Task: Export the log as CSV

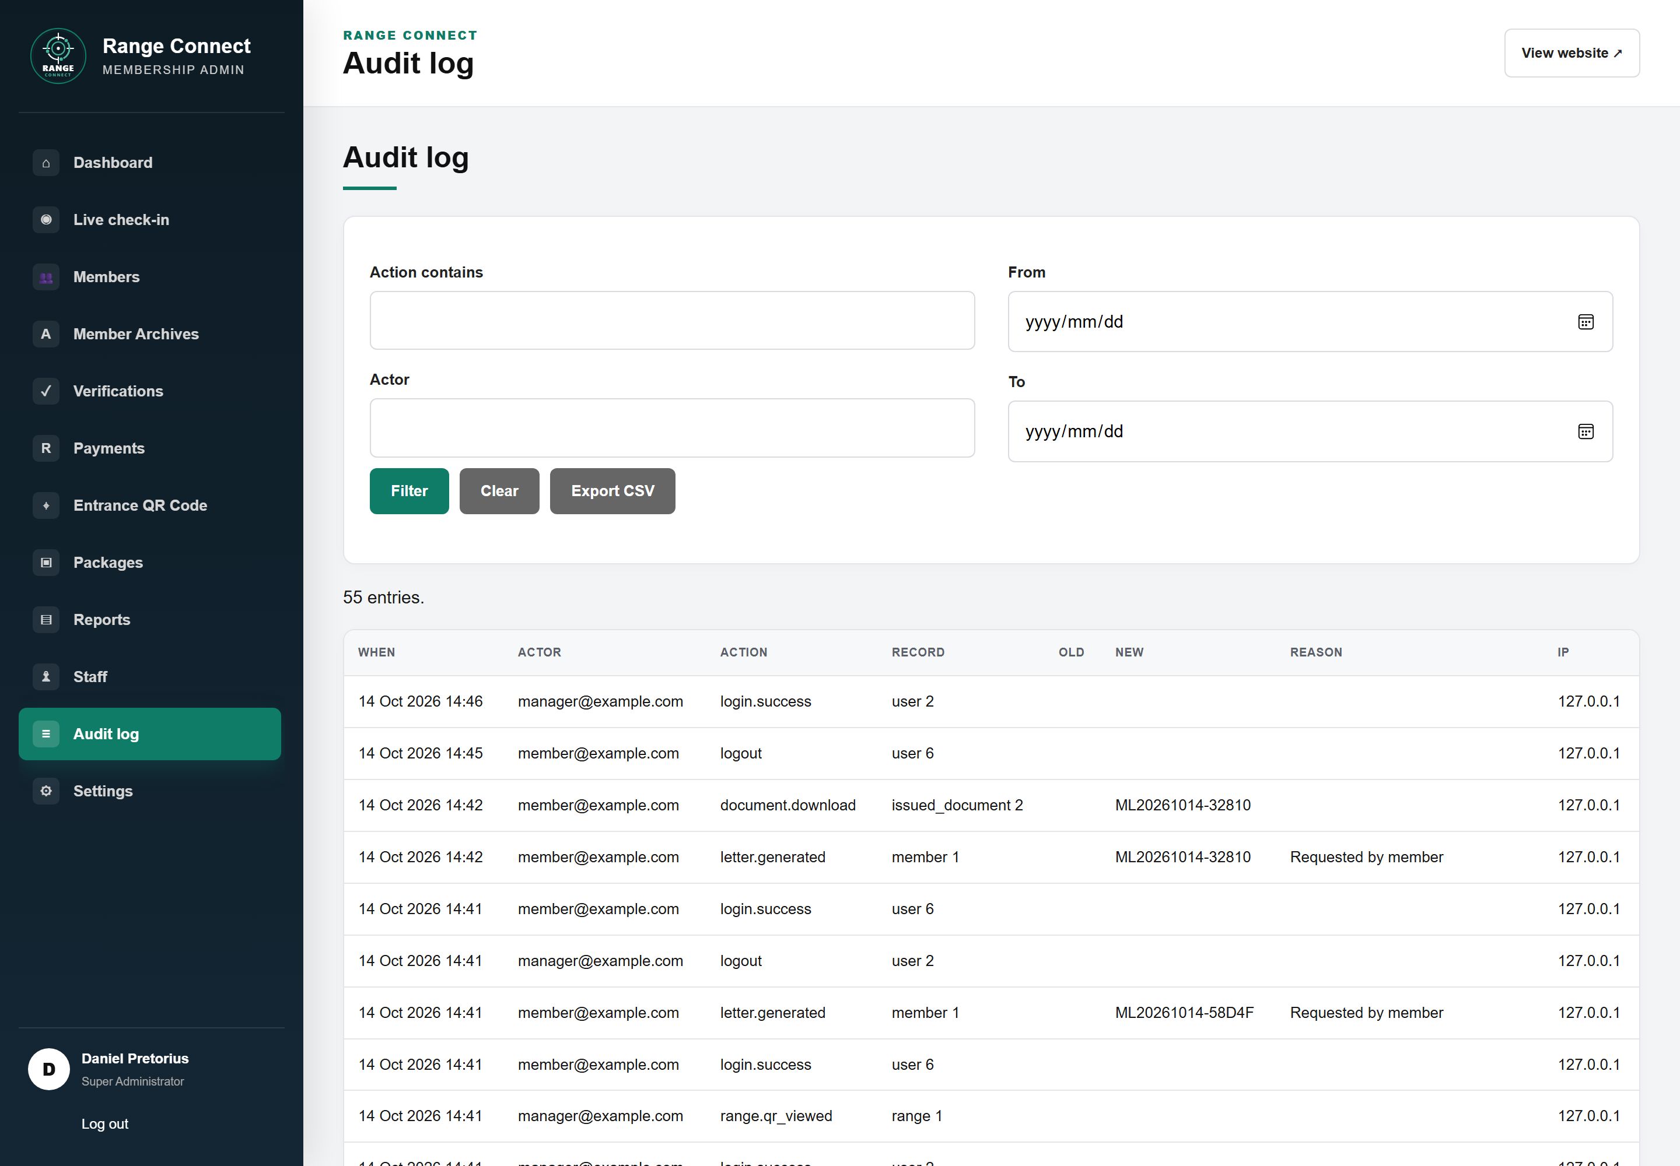Action: click(x=612, y=491)
